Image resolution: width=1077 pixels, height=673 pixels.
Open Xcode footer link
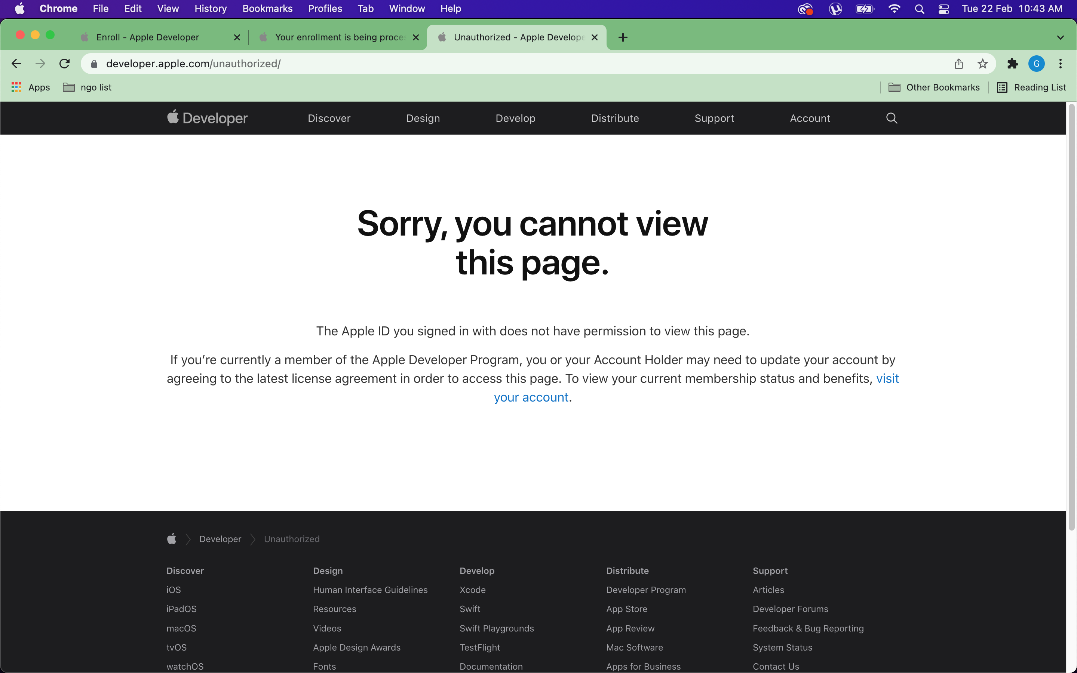tap(472, 590)
